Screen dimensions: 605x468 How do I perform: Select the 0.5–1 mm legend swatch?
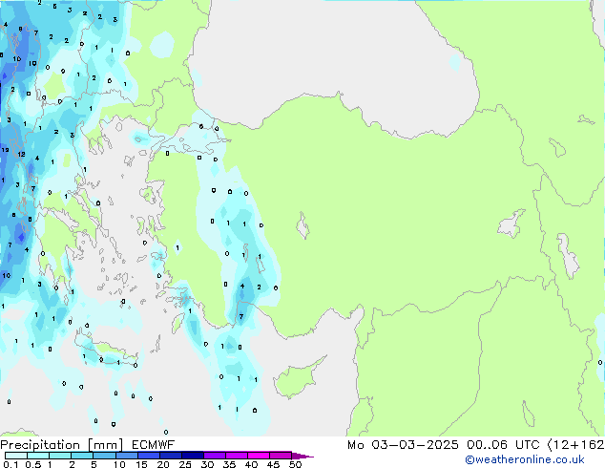(x=38, y=456)
